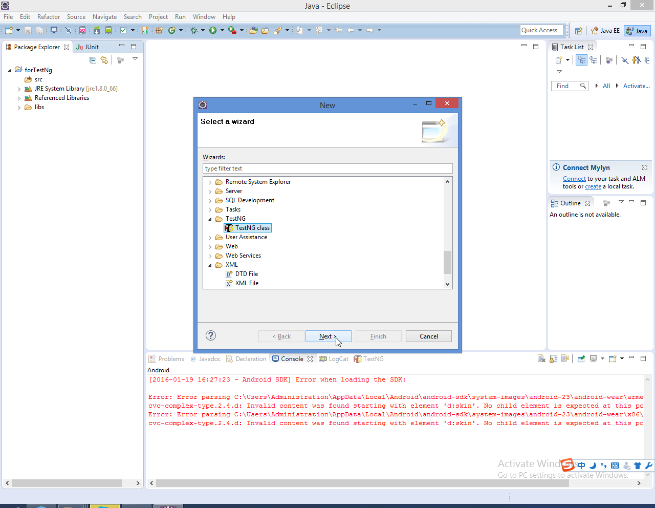
Task: Close the Connect Mylyn notice
Action: [645, 167]
